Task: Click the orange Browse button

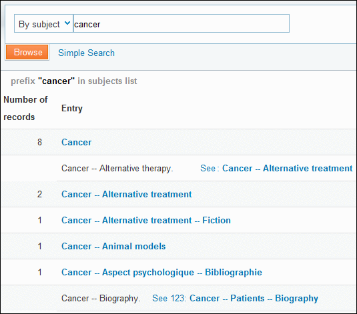Action: pyautogui.click(x=27, y=52)
